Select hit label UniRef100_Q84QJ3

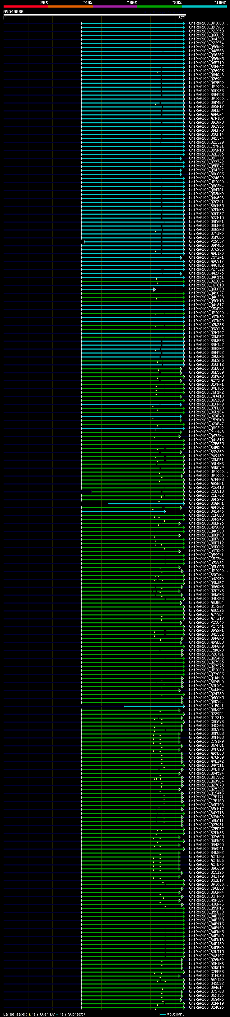(206, 75)
